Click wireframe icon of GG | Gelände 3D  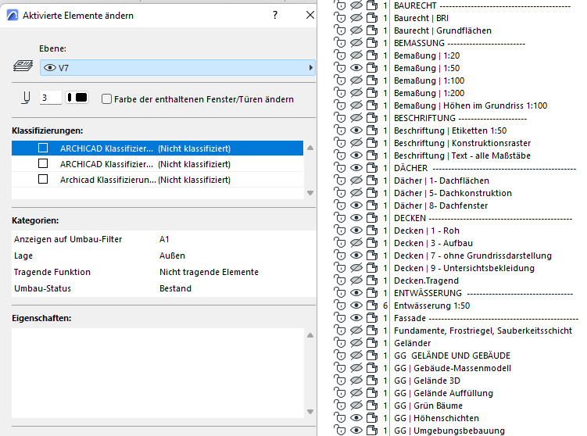pyautogui.click(x=372, y=381)
